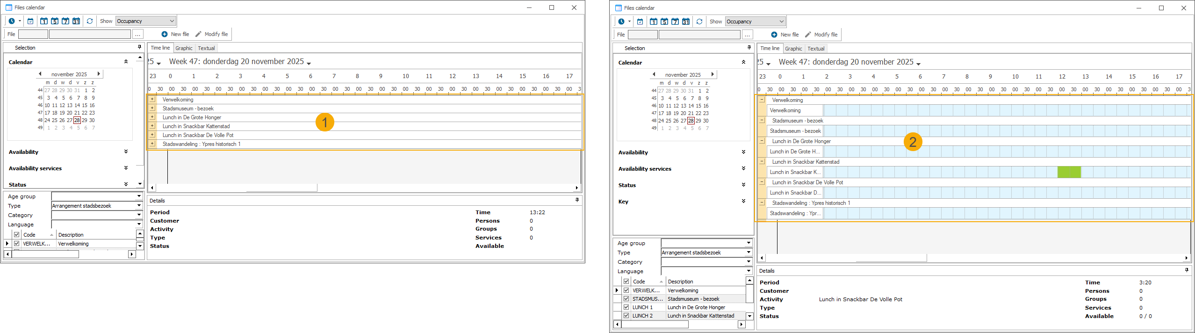Click the clock icon in left window toolbar
This screenshot has height=333, width=1195.
12,21
